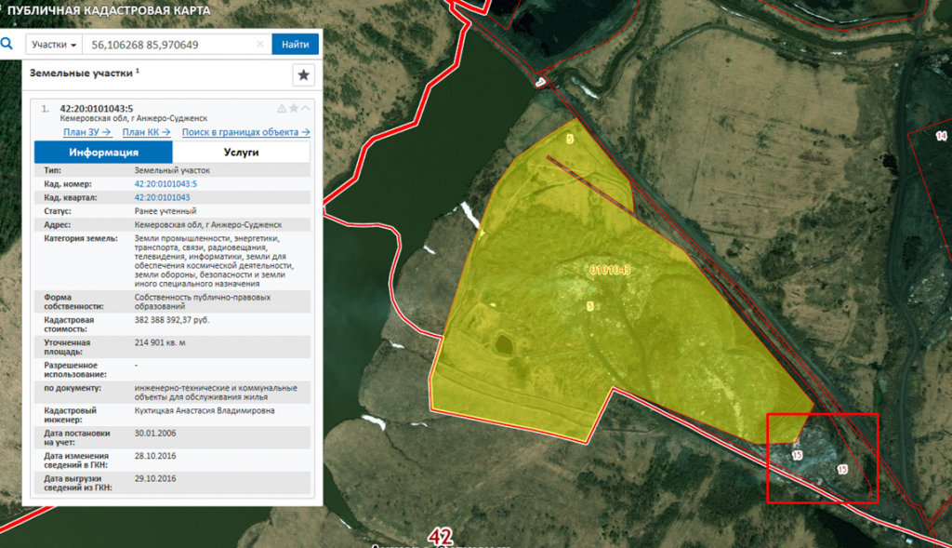Open cadastral number 42:20:0101043:5 link
The image size is (952, 548).
[165, 184]
